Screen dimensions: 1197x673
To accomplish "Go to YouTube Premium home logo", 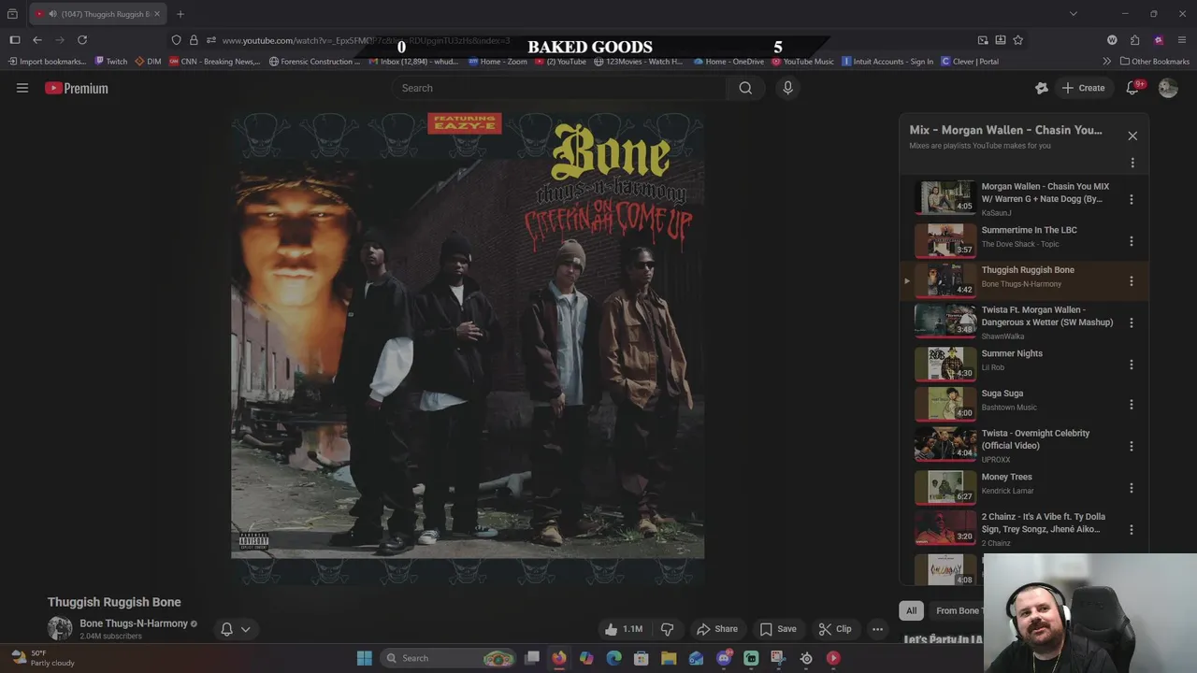I will pyautogui.click(x=77, y=88).
